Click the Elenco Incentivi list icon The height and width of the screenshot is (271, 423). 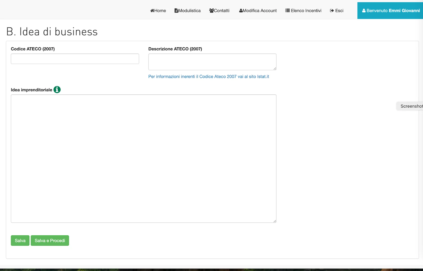[287, 11]
